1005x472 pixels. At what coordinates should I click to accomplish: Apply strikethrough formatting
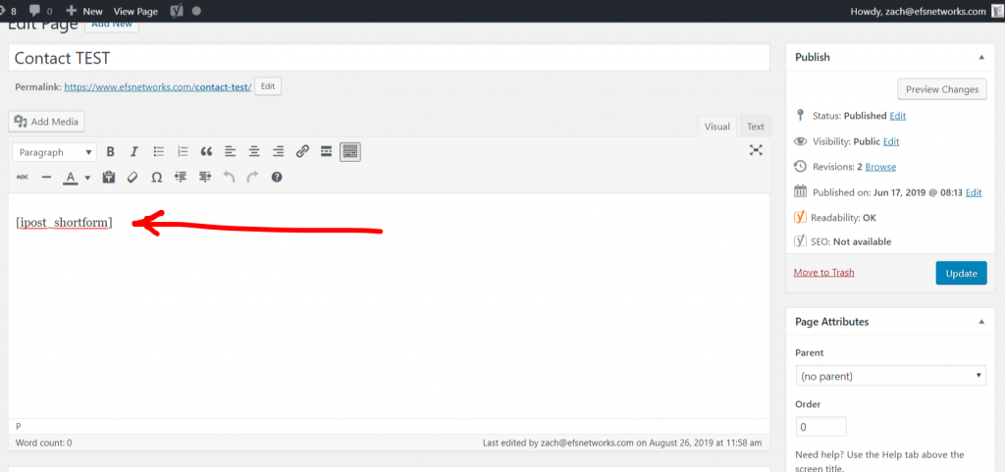(23, 177)
